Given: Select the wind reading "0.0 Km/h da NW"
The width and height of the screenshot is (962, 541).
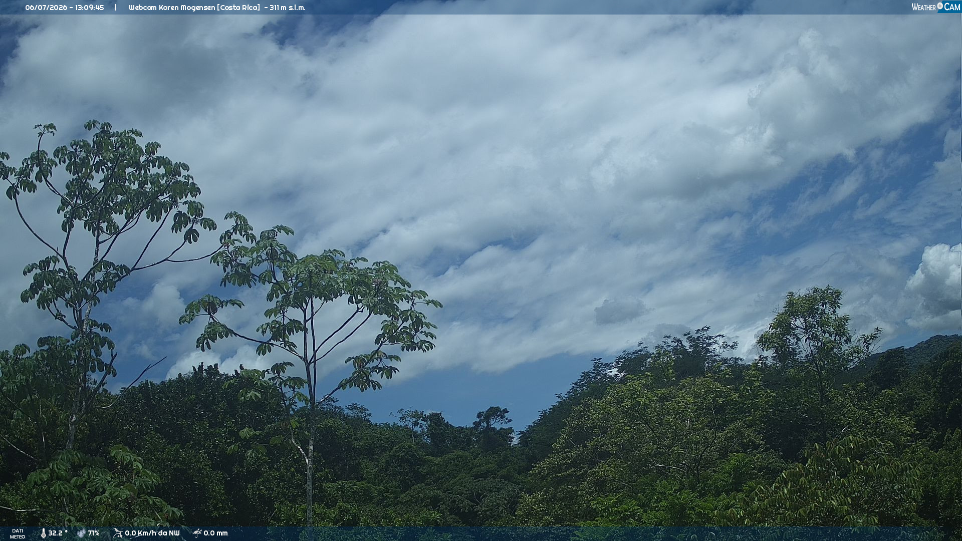Looking at the screenshot, I should tap(152, 533).
